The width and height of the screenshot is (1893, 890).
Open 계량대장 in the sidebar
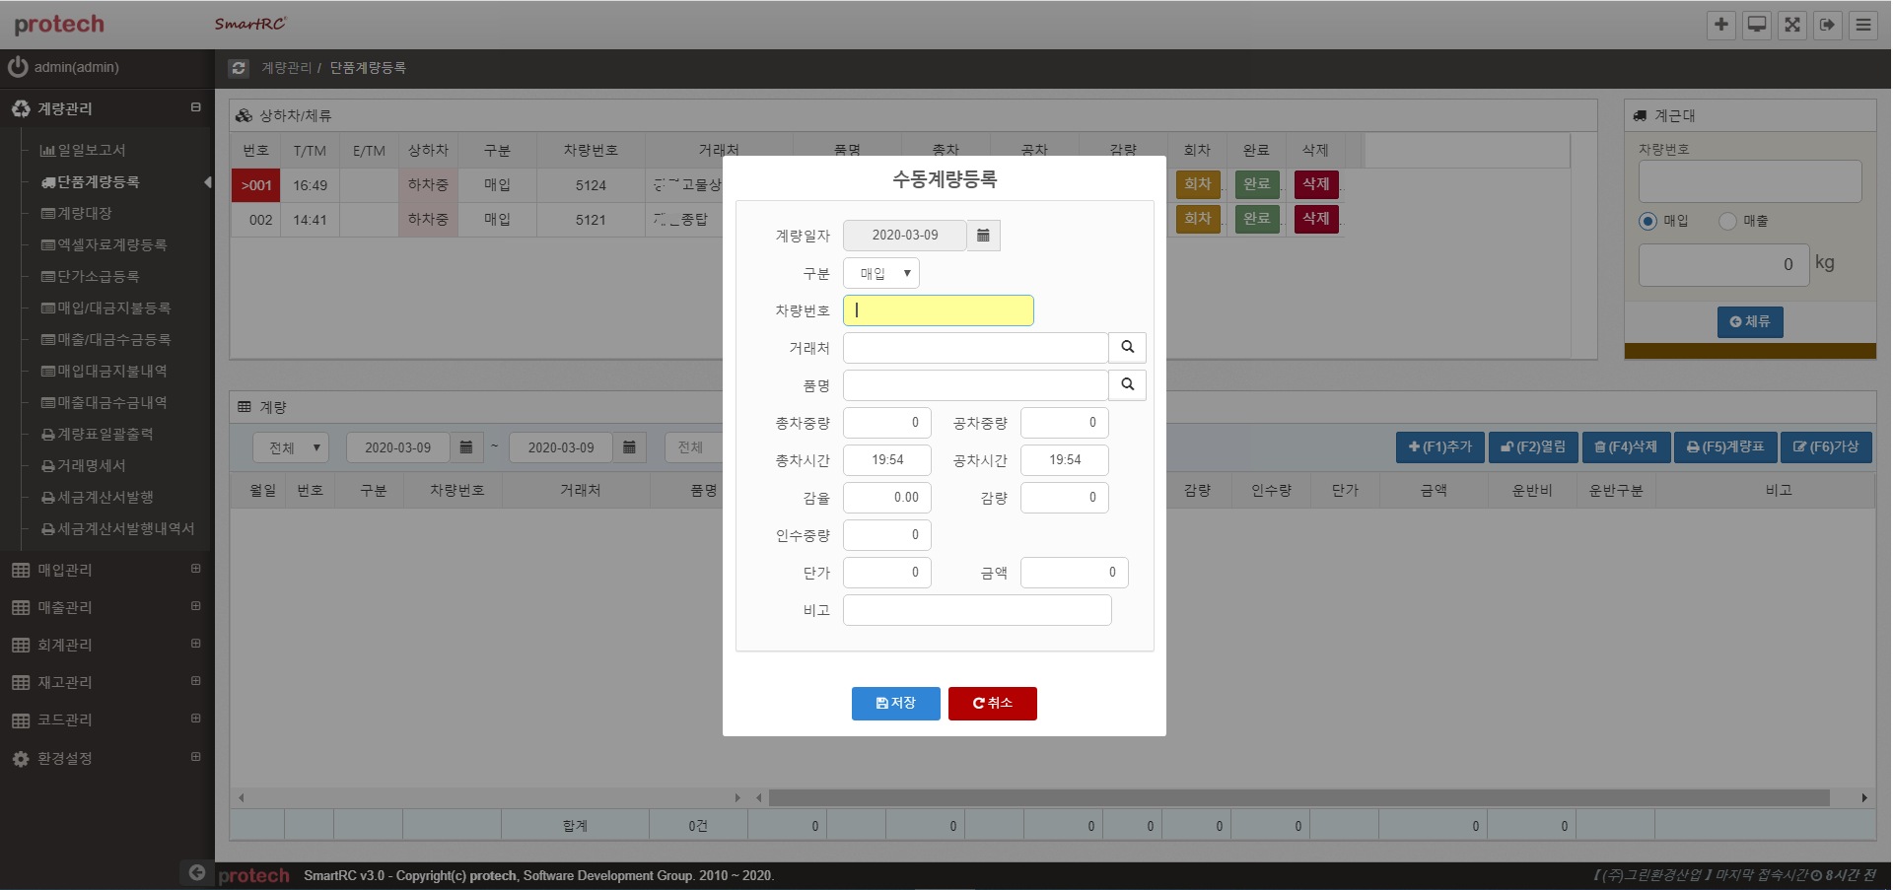(x=84, y=213)
